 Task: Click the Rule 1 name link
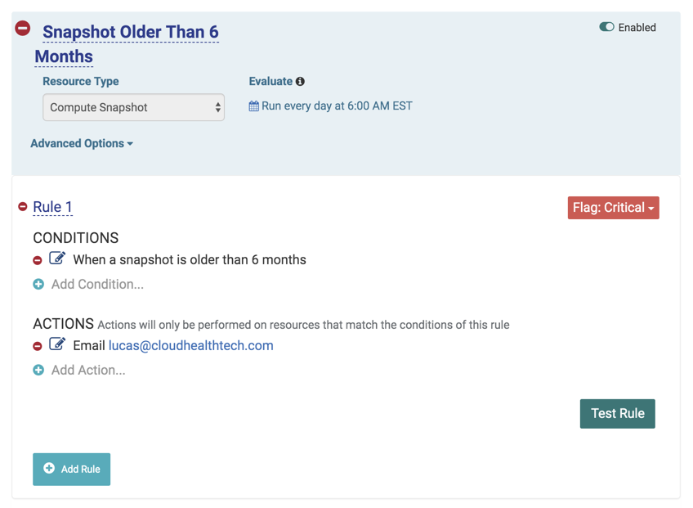coord(52,207)
